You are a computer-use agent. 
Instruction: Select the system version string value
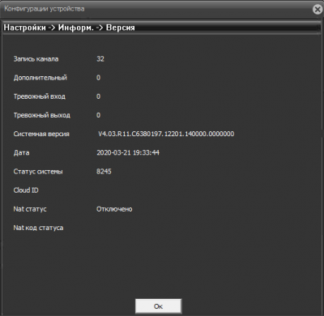pos(166,134)
